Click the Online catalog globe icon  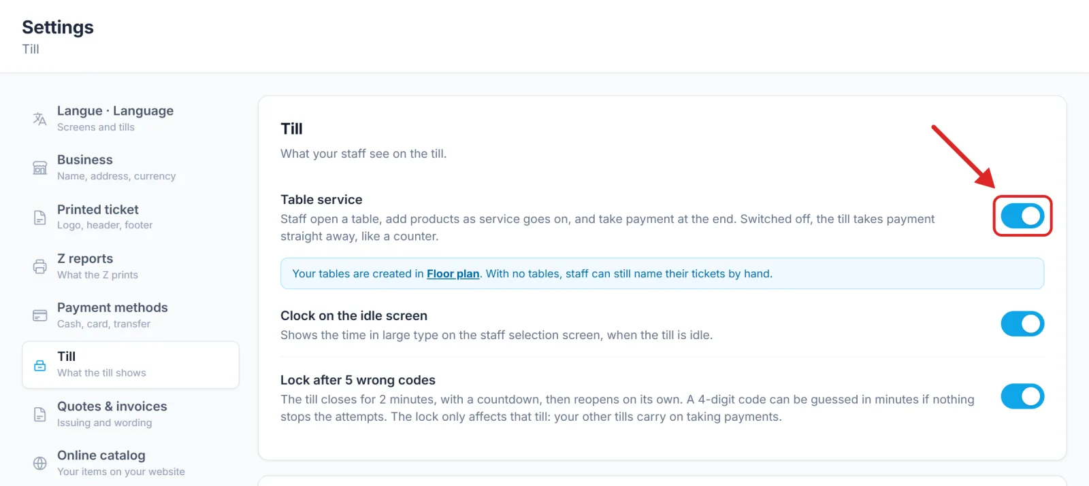40,464
